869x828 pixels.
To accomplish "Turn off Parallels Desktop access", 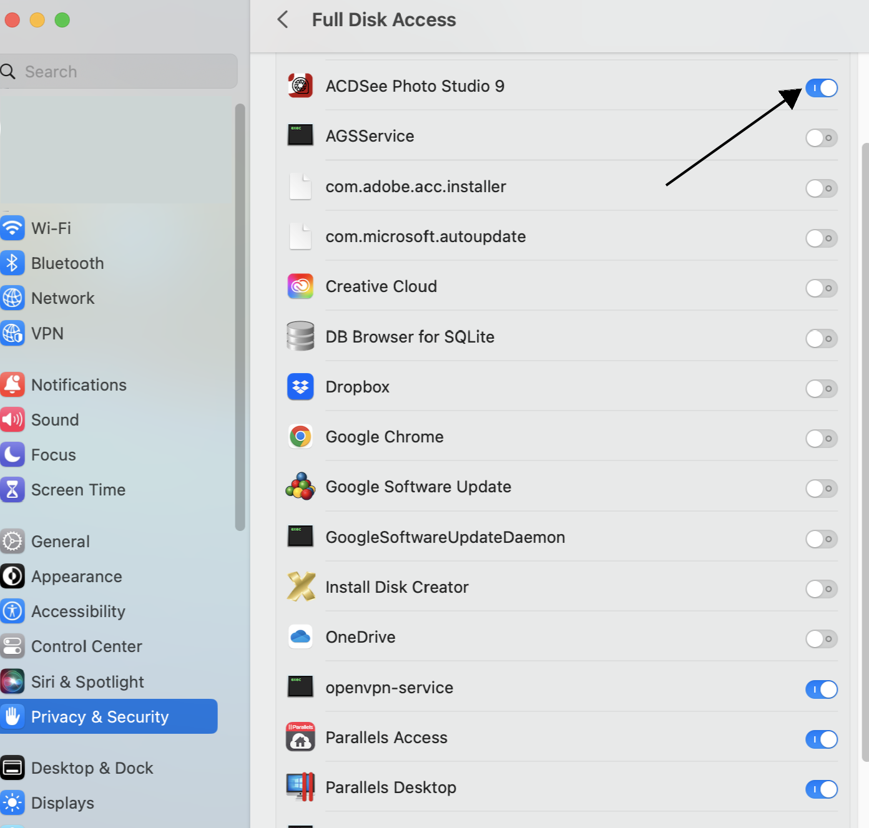I will 821,789.
